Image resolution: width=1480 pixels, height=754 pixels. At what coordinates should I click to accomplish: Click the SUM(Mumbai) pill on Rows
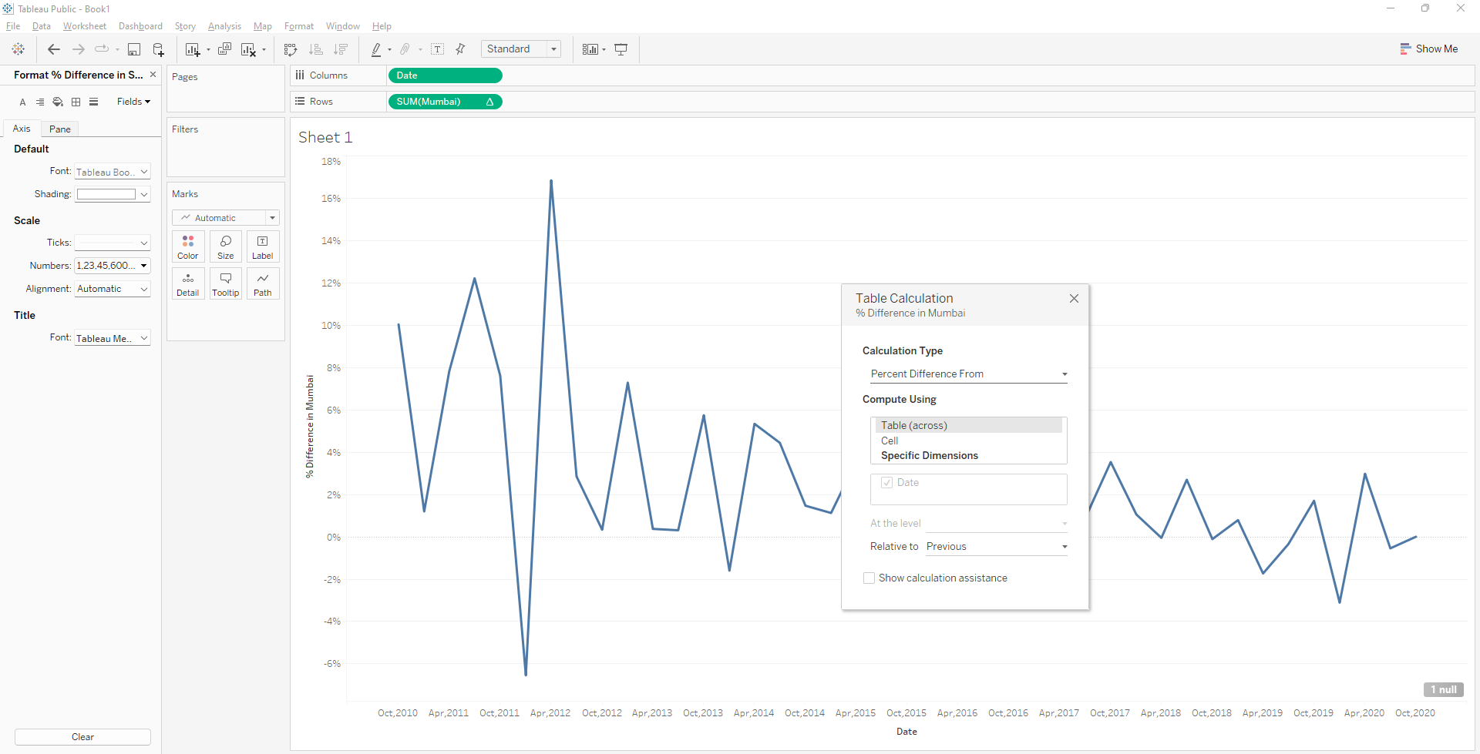(x=446, y=102)
